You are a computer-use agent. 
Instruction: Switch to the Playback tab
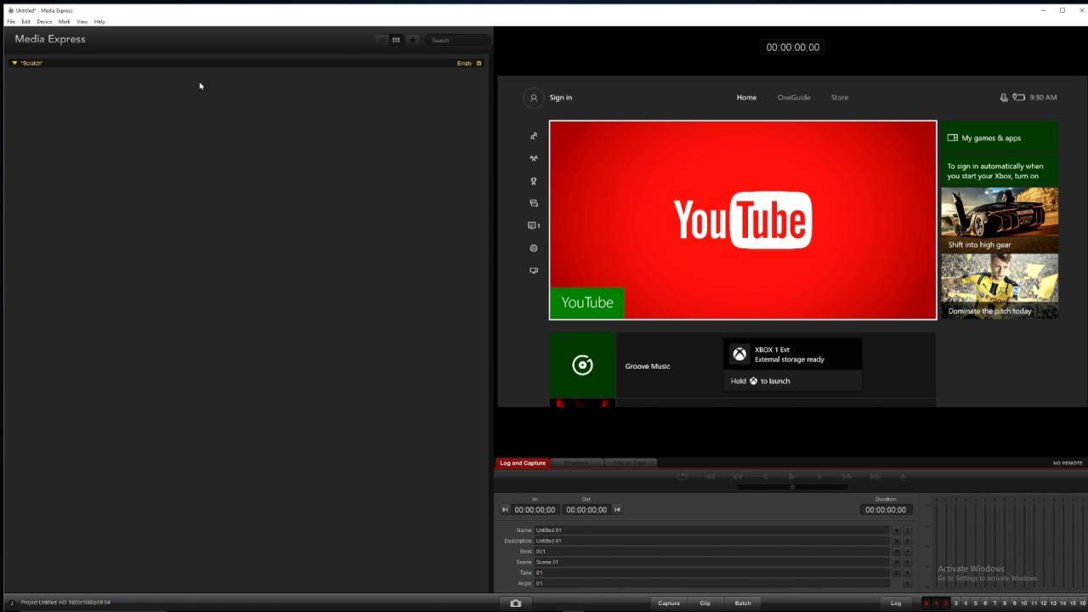coord(576,463)
